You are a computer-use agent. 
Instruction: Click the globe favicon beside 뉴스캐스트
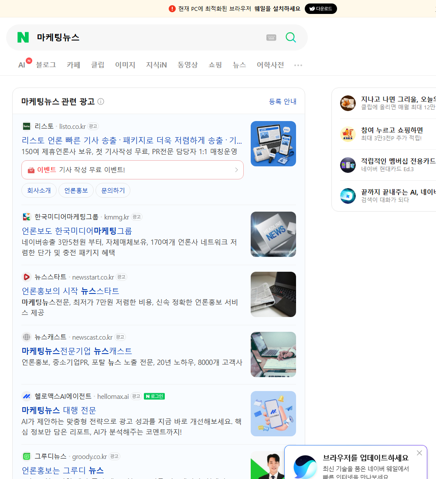pos(27,337)
